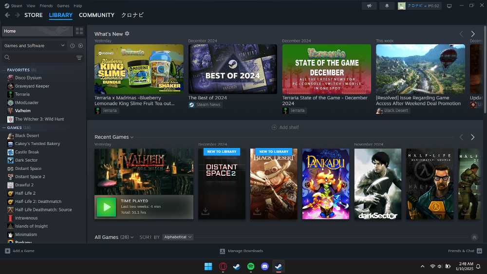This screenshot has height=274, width=487.
Task: Click the Add shelf button
Action: pos(285,128)
